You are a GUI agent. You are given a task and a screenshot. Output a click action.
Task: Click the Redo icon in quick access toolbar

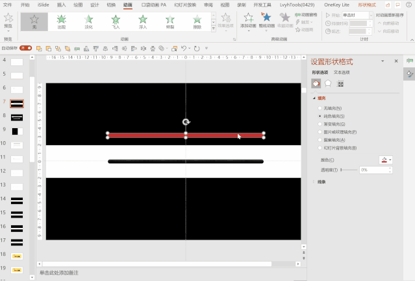197,49
